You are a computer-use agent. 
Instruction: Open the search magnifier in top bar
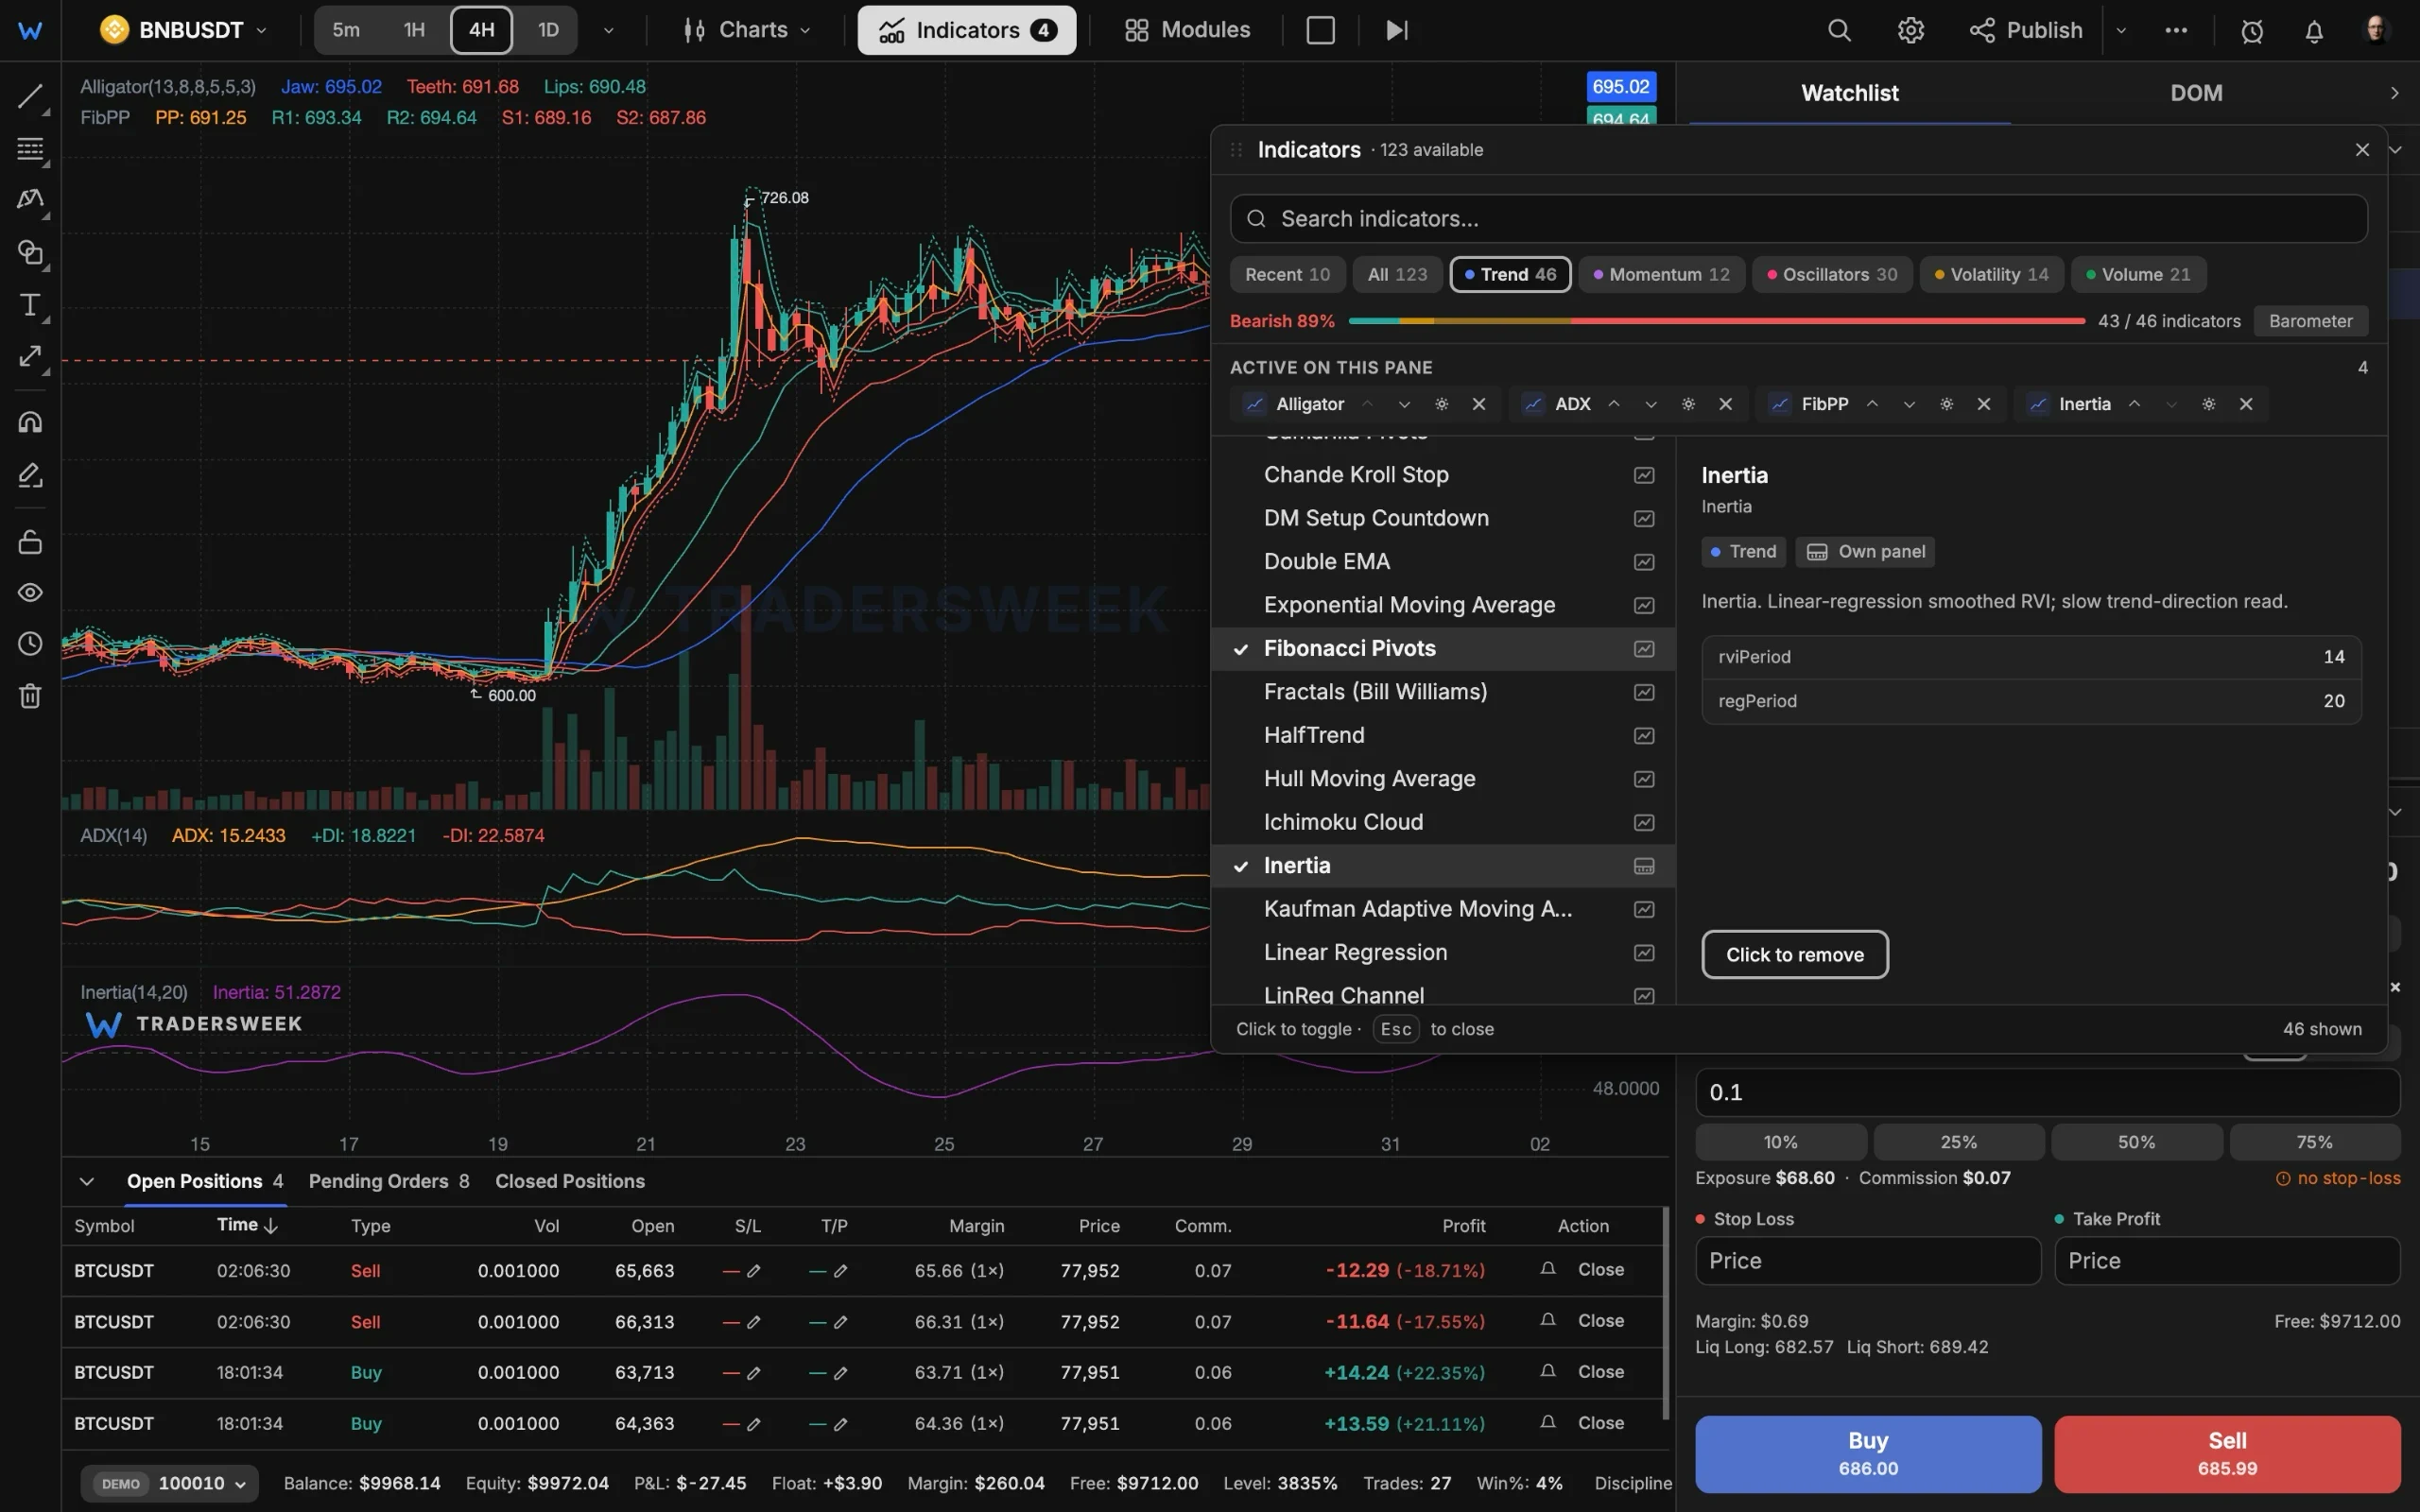point(1839,30)
